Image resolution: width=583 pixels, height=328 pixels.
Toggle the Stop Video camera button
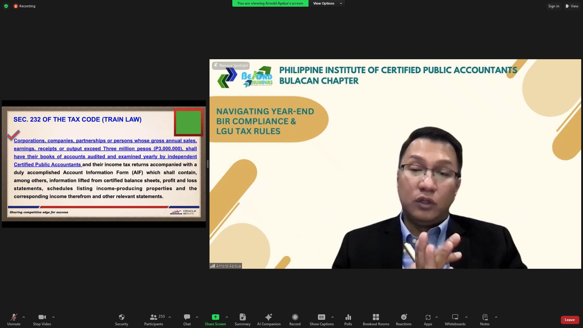42,319
